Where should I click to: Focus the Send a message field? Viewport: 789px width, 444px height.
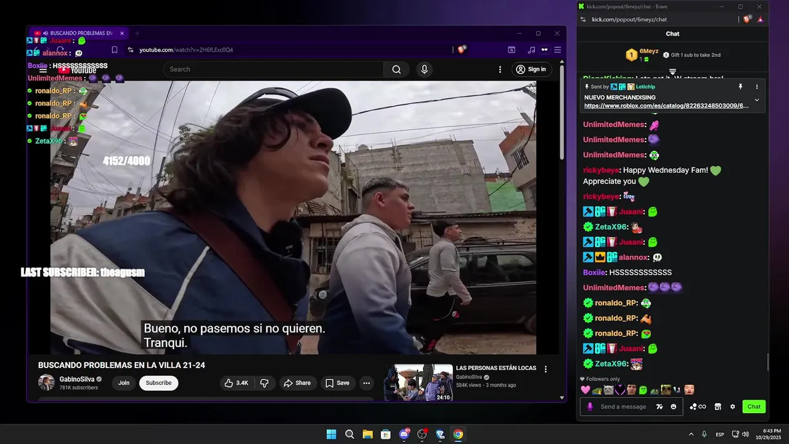[631, 406]
